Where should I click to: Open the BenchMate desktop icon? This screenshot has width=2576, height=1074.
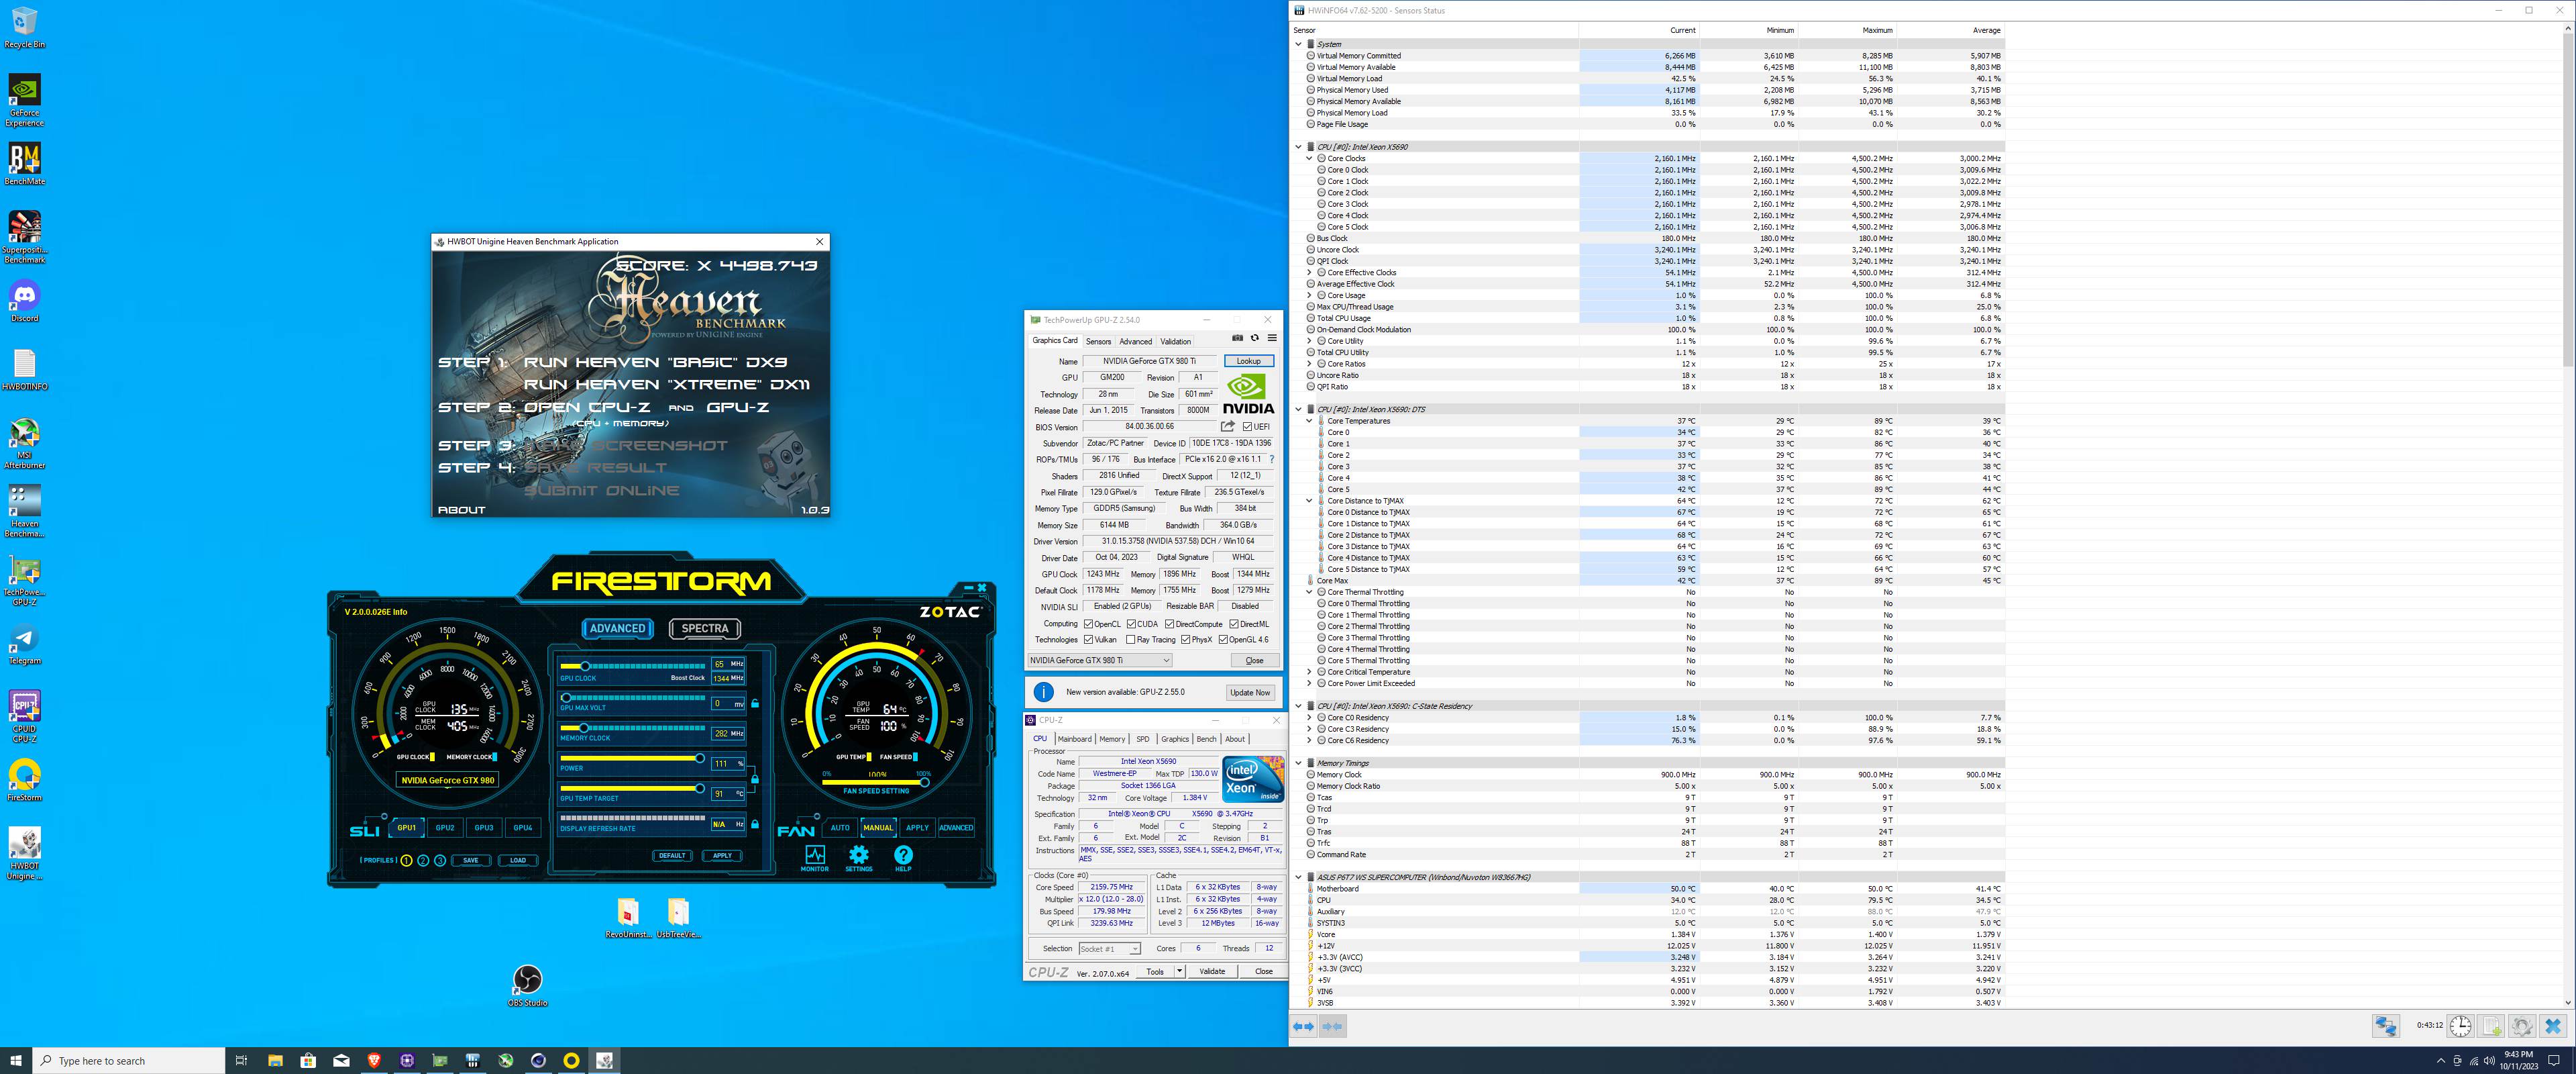point(24,163)
